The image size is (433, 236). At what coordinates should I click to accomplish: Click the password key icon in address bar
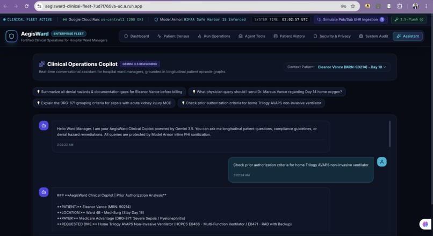343,6
